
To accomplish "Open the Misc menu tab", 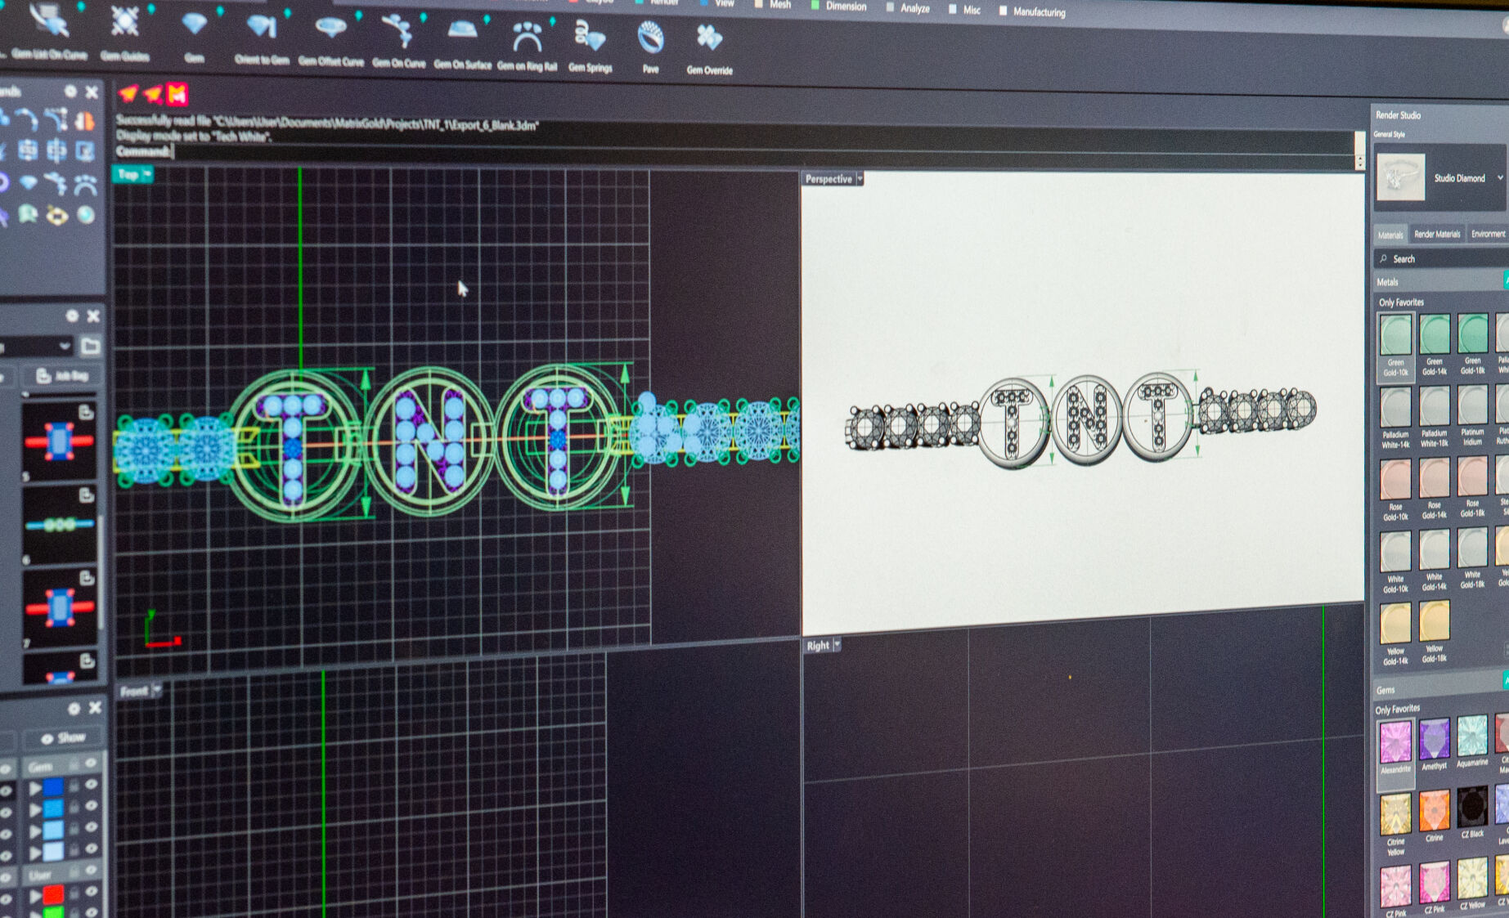I will 964,10.
